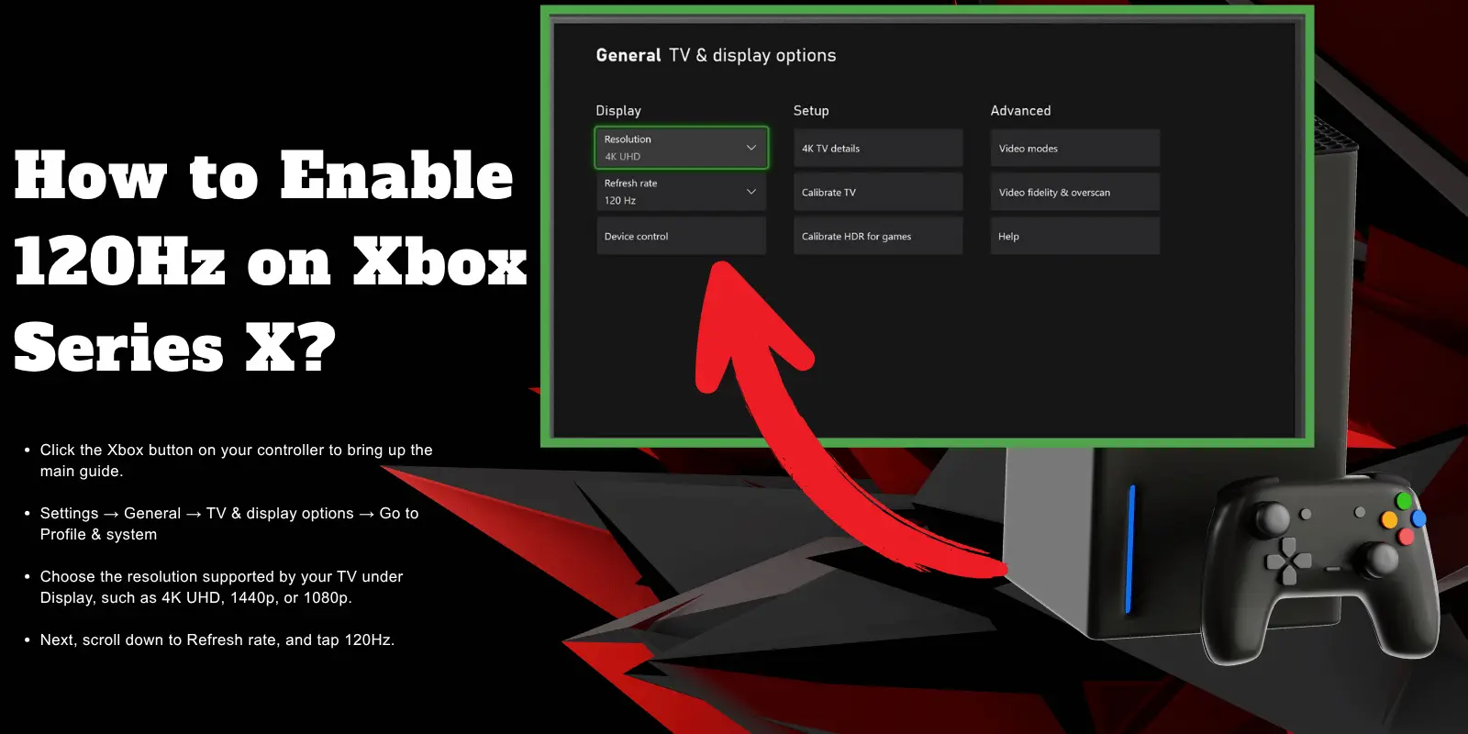
Task: Click the General breadcrumb label
Action: pyautogui.click(x=628, y=55)
